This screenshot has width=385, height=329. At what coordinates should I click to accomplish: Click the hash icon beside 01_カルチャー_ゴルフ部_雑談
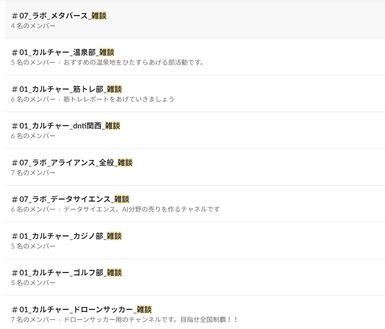[x=14, y=273]
